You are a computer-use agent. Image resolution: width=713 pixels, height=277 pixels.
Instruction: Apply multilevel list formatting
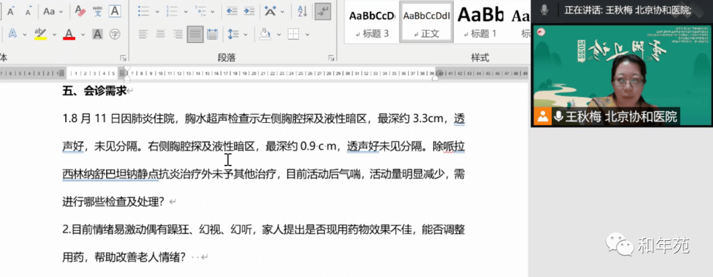click(x=200, y=11)
